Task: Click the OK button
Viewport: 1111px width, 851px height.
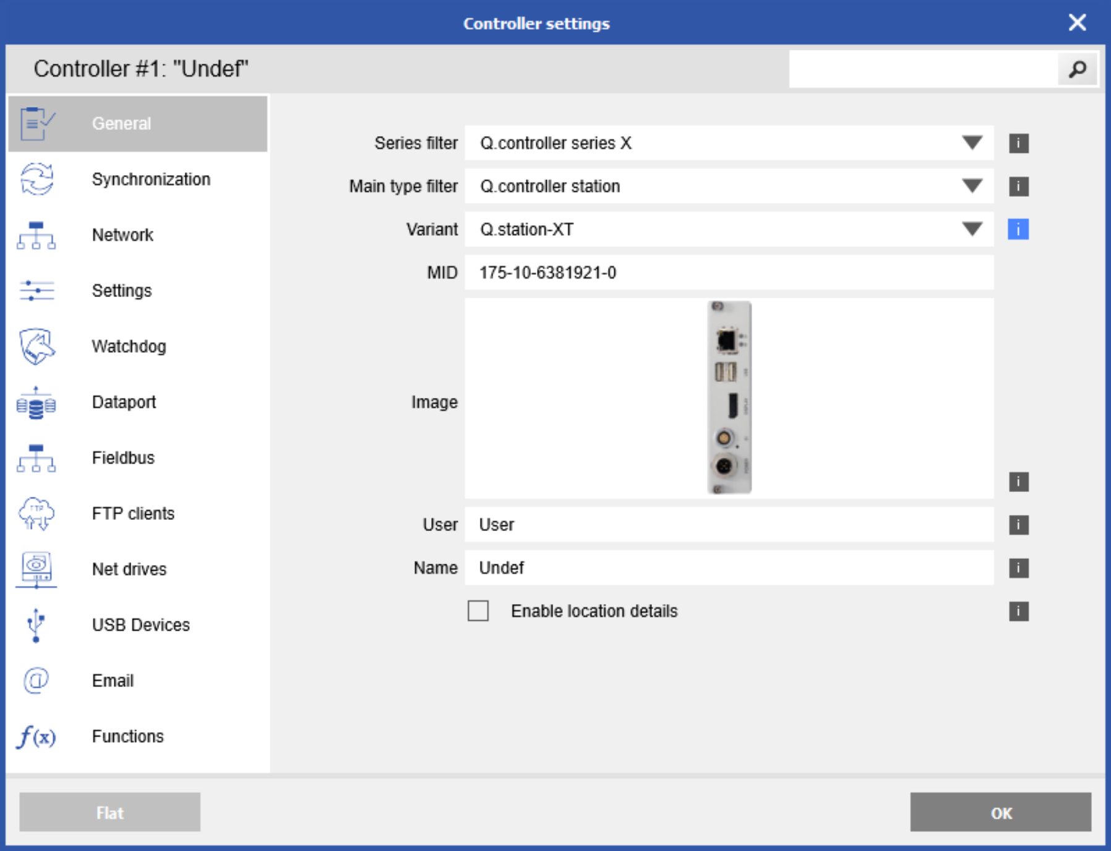Action: click(x=1001, y=813)
